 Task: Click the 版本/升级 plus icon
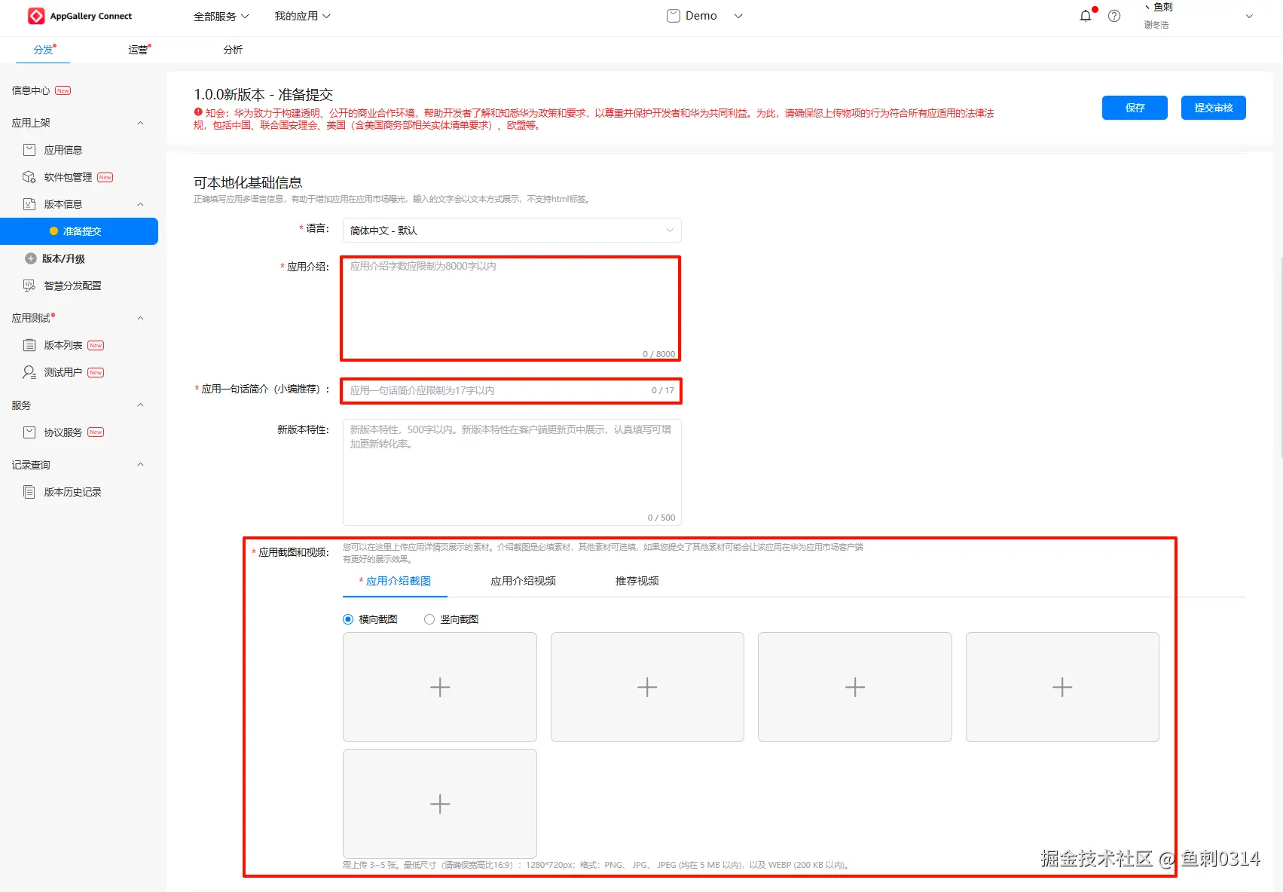(31, 258)
